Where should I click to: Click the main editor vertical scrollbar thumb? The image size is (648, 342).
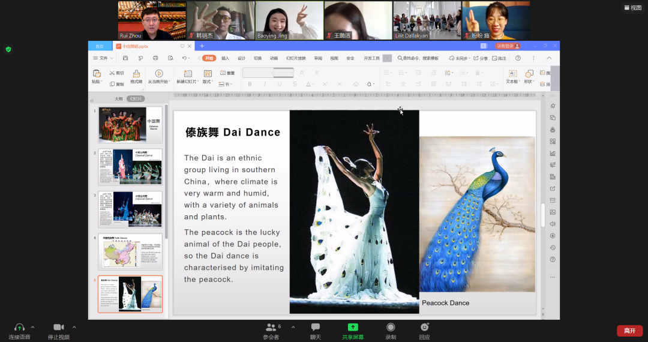coord(543,215)
